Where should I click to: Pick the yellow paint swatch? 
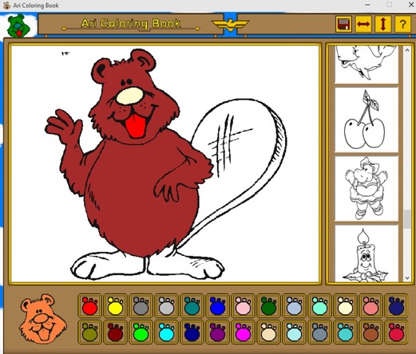click(115, 305)
